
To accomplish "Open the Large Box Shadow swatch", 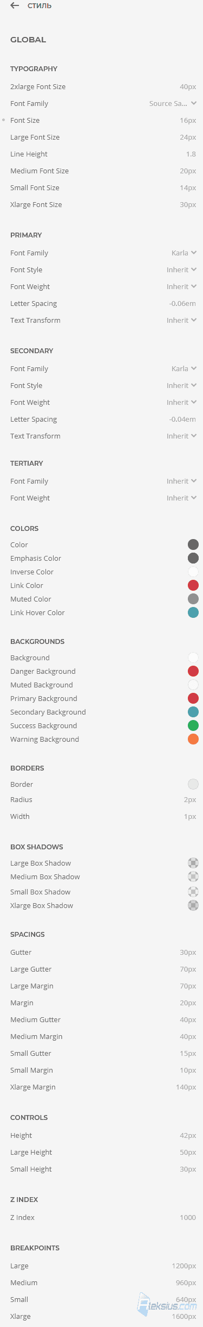I will [x=193, y=863].
